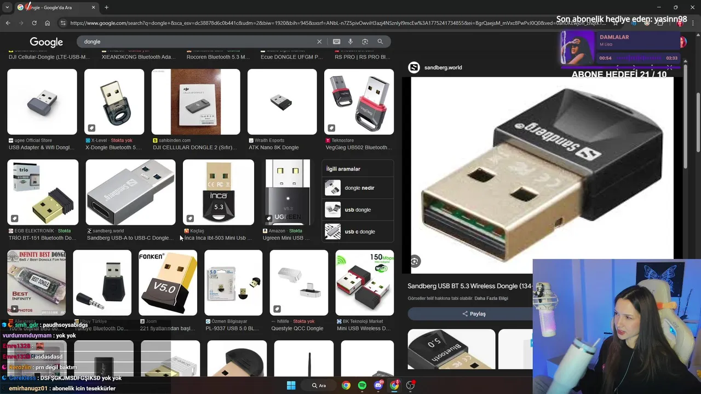701x394 pixels.
Task: Open the Infinity Best Dongle thumbnail
Action: [36, 283]
